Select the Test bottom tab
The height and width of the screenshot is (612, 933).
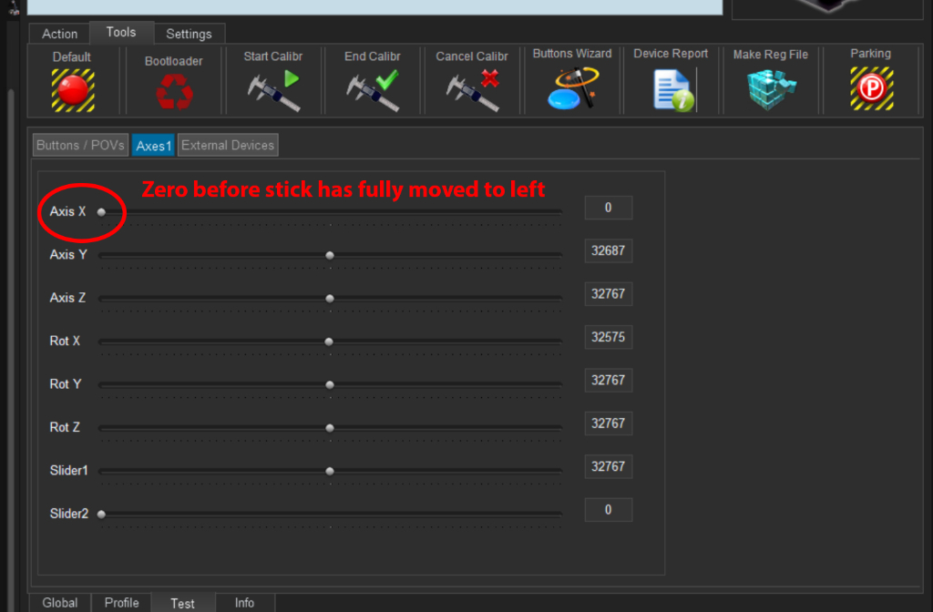point(182,603)
